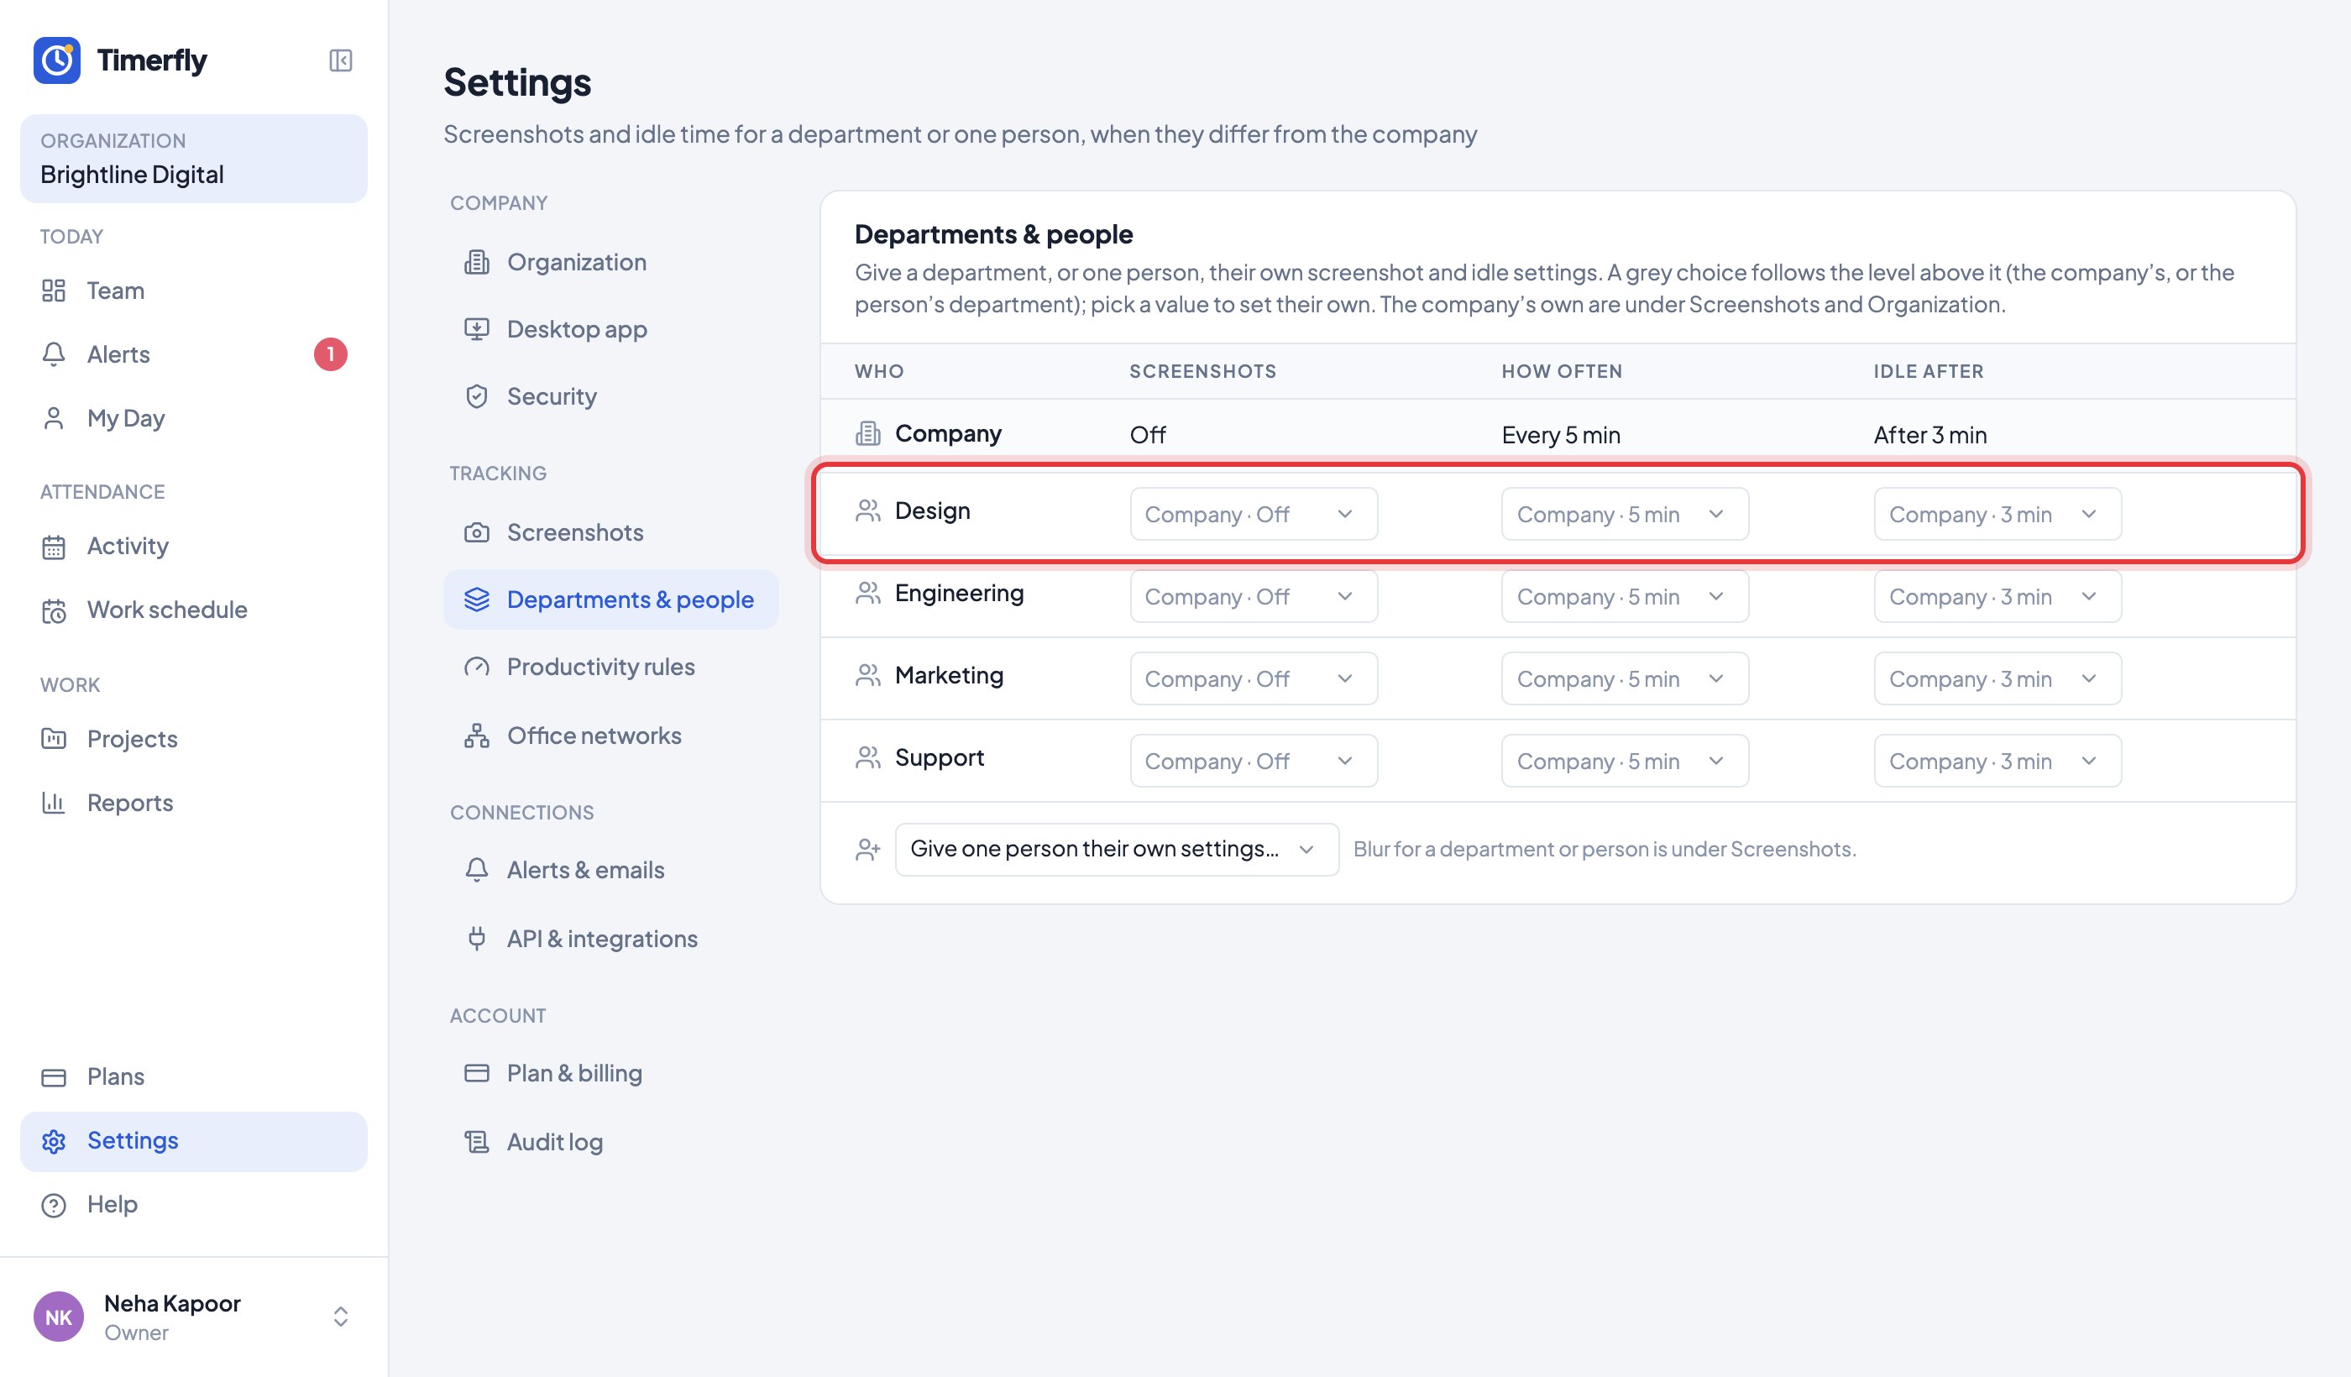2351x1377 pixels.
Task: Open the Plans page
Action: 193,1076
